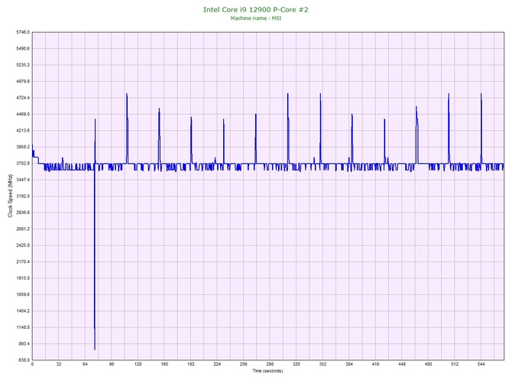Screen dimensions: 512x384
Task: Click the x-axis tick label 448
Action: point(402,364)
